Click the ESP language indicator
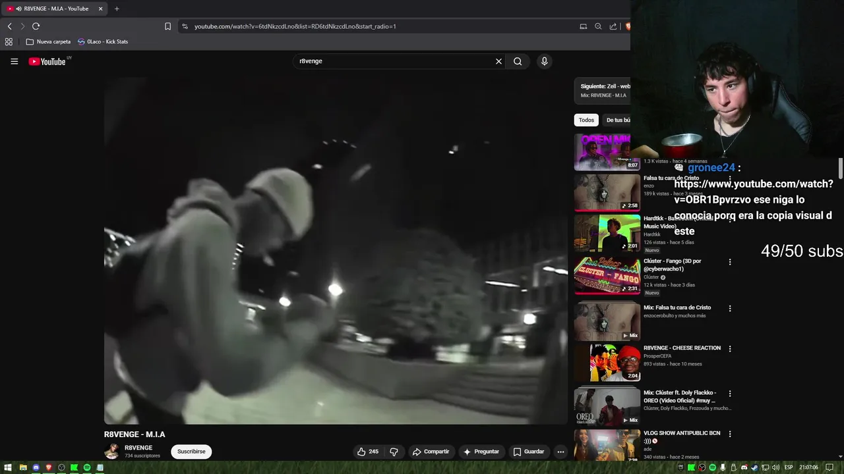 (x=789, y=467)
